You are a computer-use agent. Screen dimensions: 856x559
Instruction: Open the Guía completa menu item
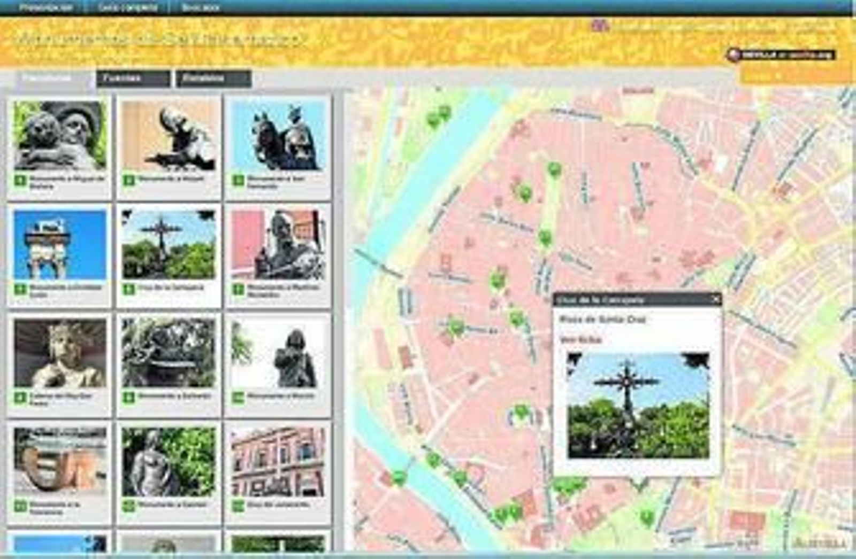pos(128,7)
